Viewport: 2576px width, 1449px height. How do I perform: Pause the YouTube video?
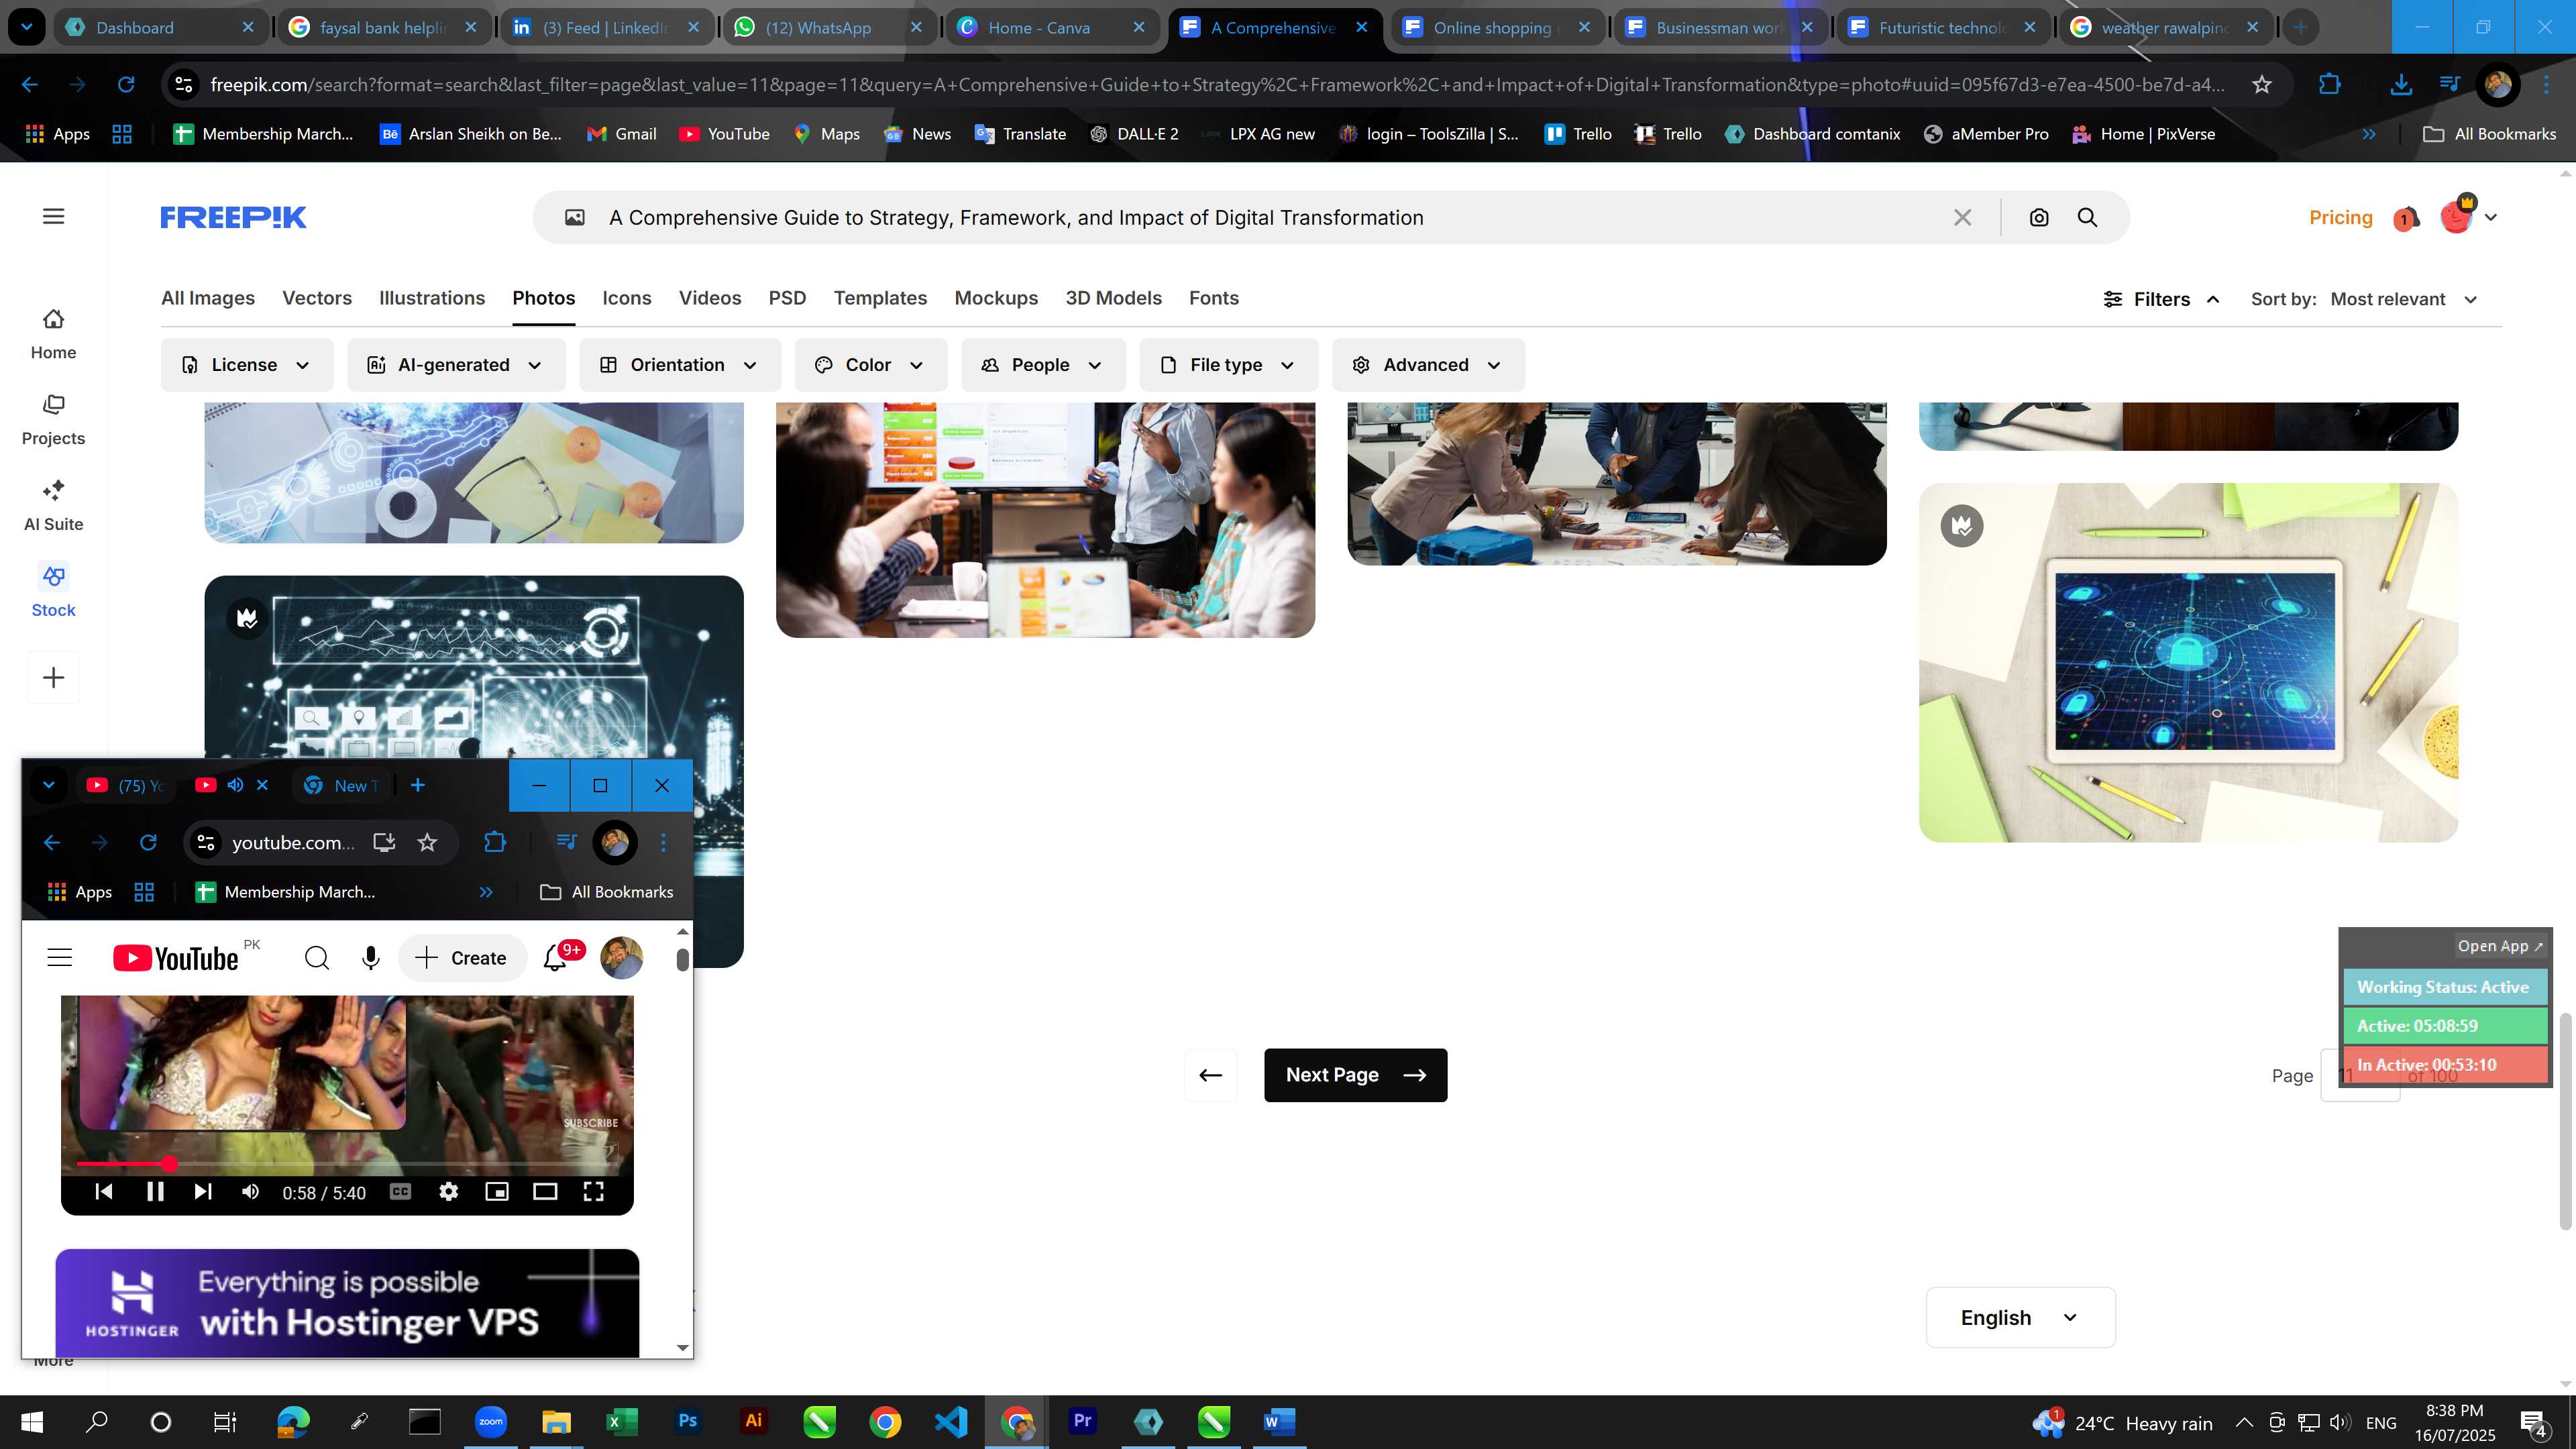[x=155, y=1191]
